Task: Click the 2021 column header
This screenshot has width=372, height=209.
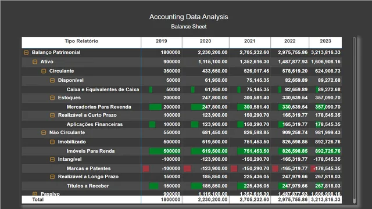Action: click(x=250, y=42)
